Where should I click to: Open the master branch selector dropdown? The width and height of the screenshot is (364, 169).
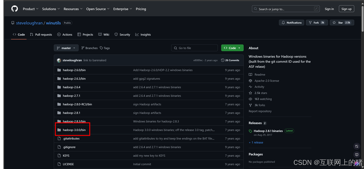tap(66, 48)
